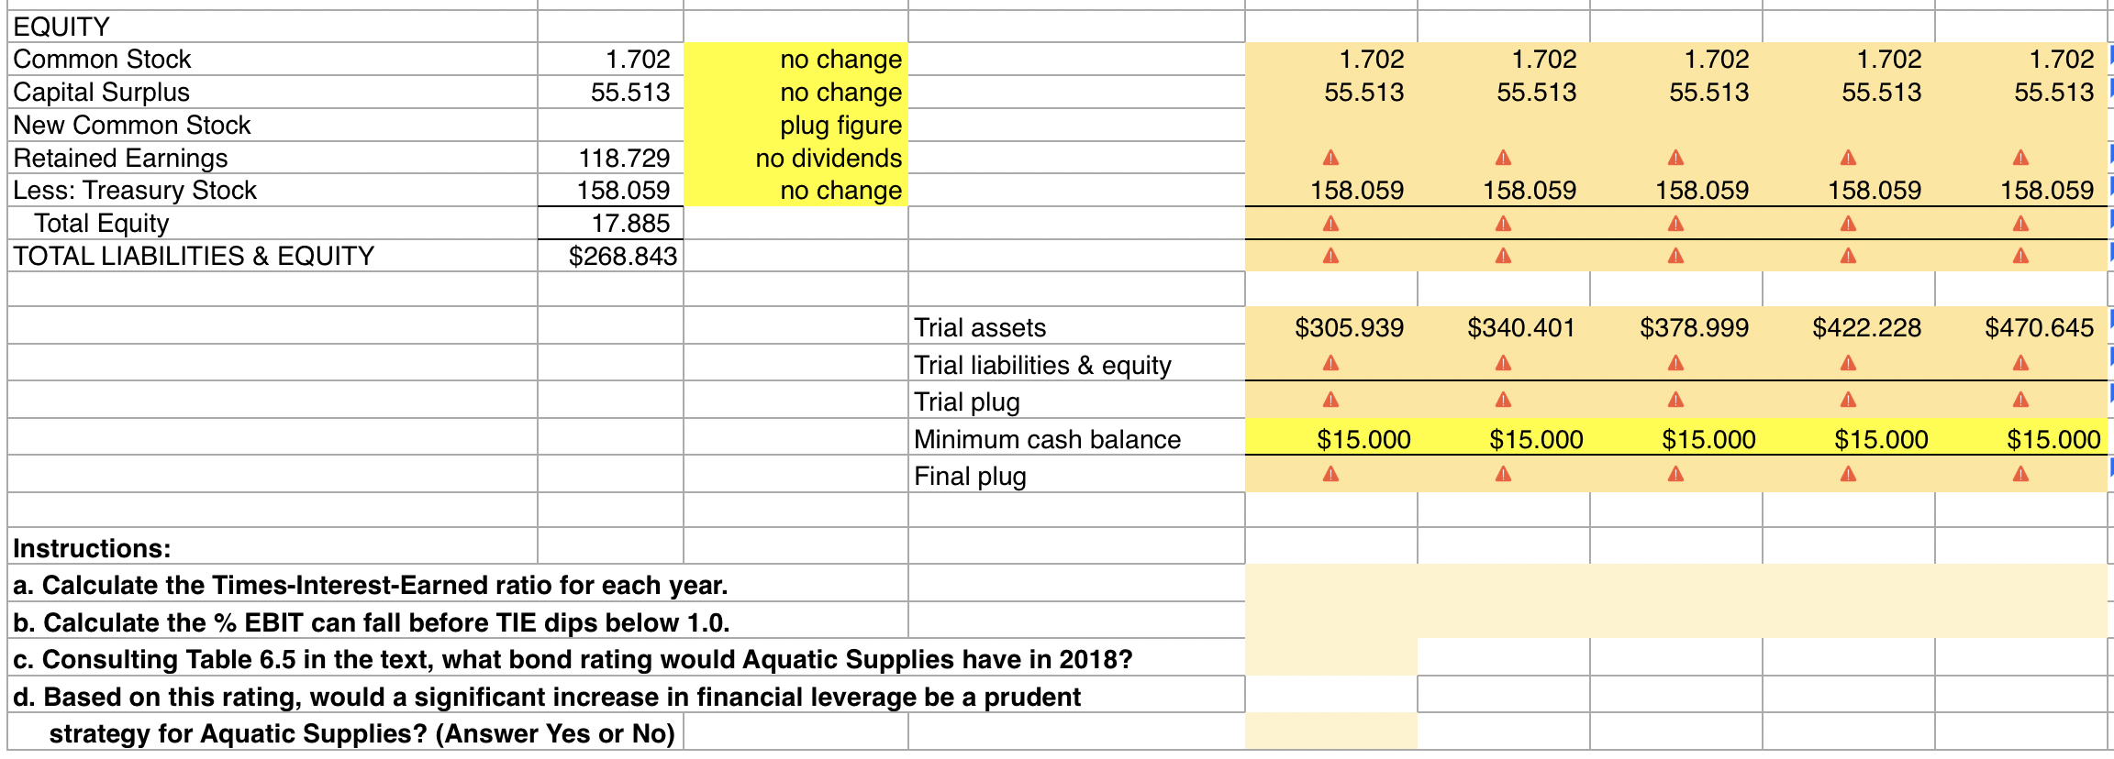Select the yellow 'no dividends' assumption cell
Image resolution: width=2114 pixels, height=759 pixels.
pyautogui.click(x=796, y=158)
